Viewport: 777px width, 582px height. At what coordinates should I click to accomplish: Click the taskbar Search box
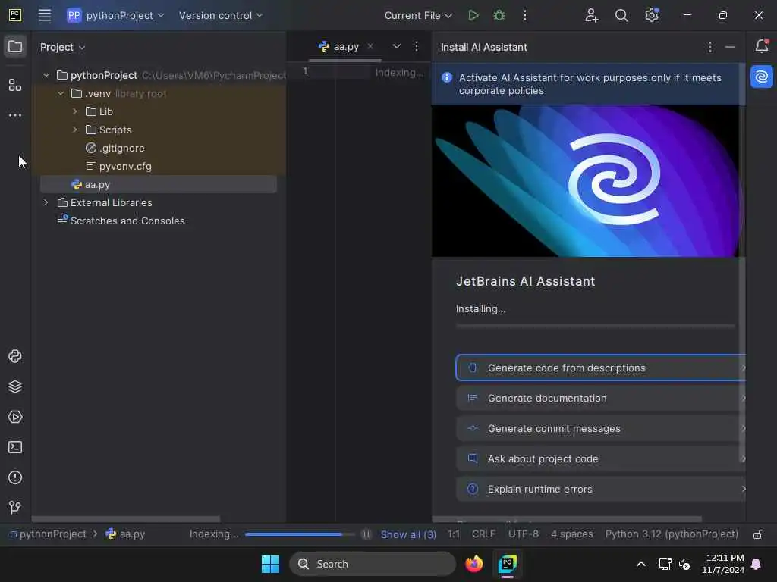point(372,564)
